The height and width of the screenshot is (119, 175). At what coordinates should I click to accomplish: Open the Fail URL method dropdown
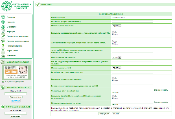tap(117, 68)
